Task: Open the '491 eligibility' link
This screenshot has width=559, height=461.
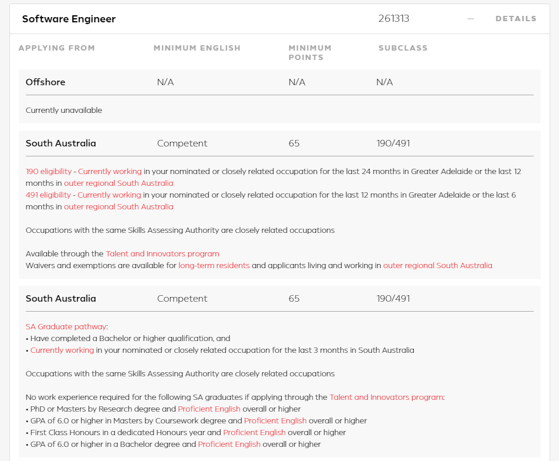Action: coord(48,195)
